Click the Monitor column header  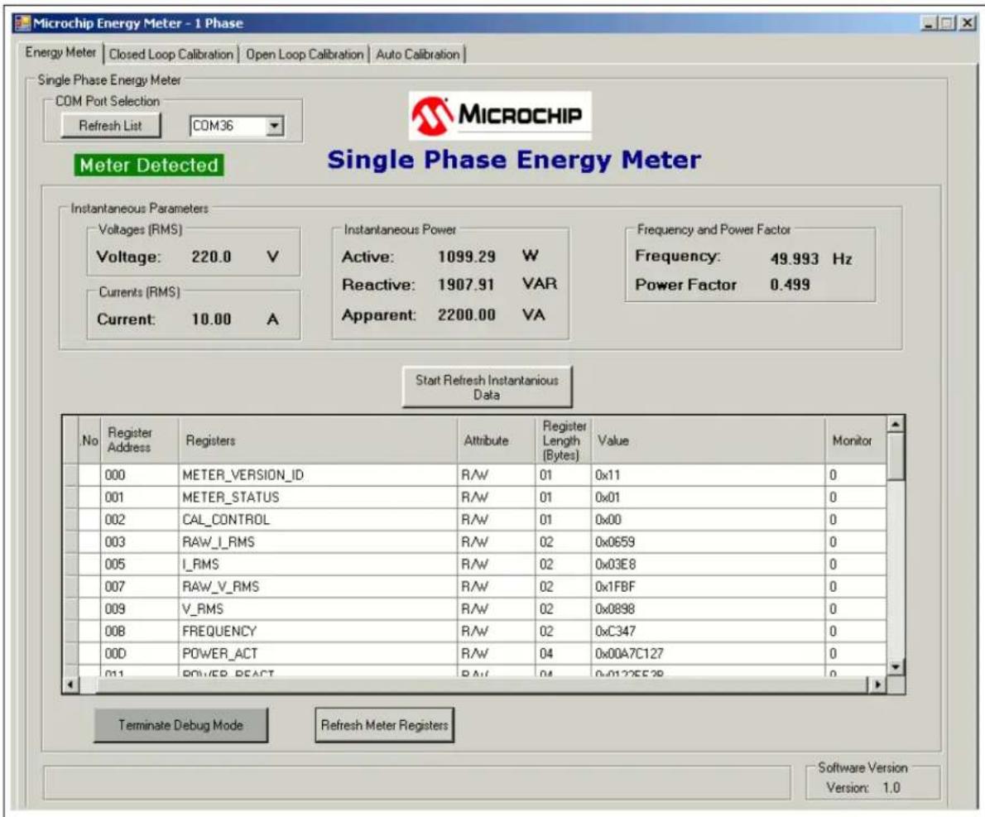[x=856, y=440]
